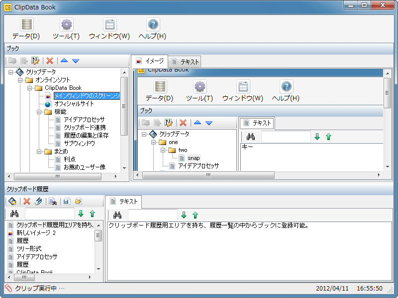Select the 履歴の編集と保存 tree item
This screenshot has height=298, width=398.
[86, 136]
